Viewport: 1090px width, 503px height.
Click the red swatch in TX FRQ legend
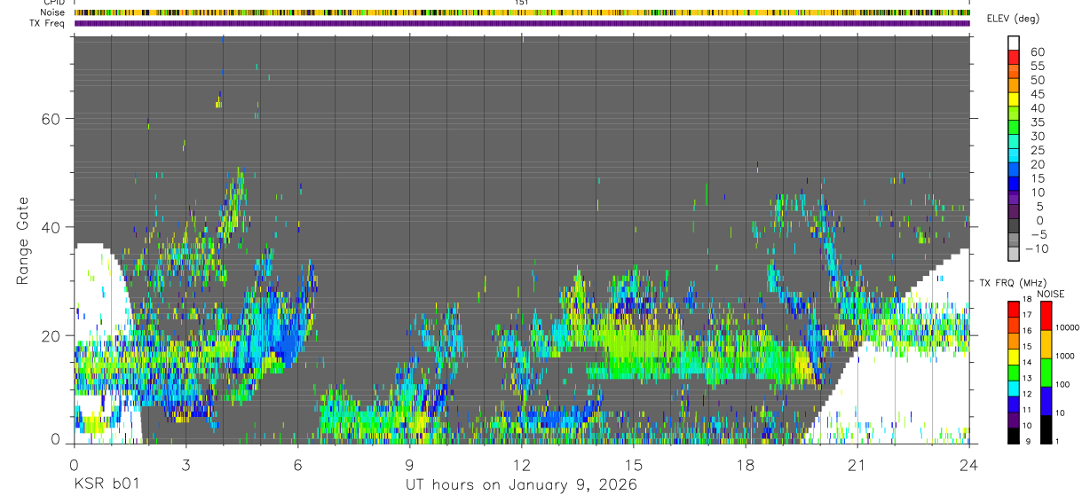pyautogui.click(x=1014, y=308)
